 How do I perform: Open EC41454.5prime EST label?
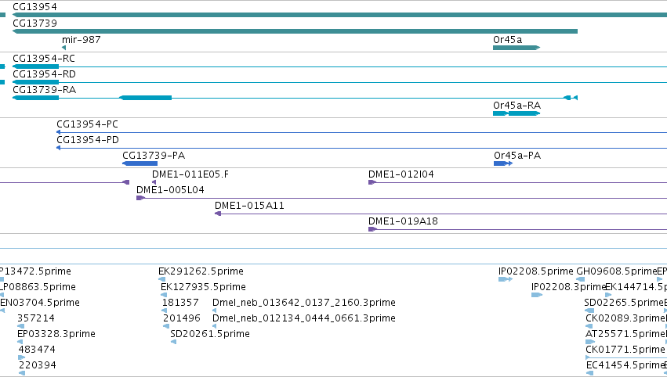[625, 365]
